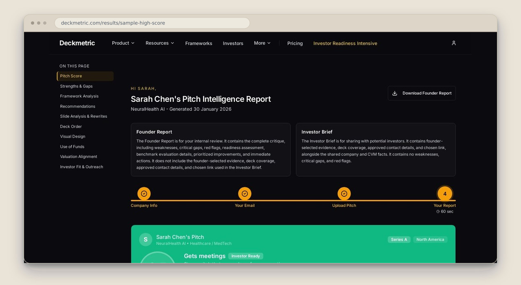Screen dimensions: 521x285
Task: Click the "60 sec" timer text
Action: click(447, 212)
